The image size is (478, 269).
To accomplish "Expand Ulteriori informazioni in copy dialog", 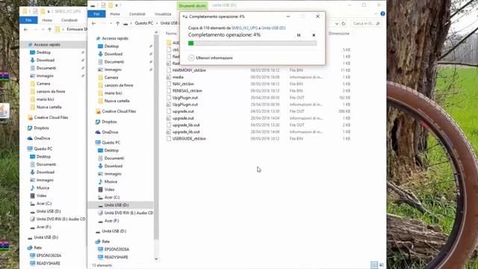I will click(211, 58).
